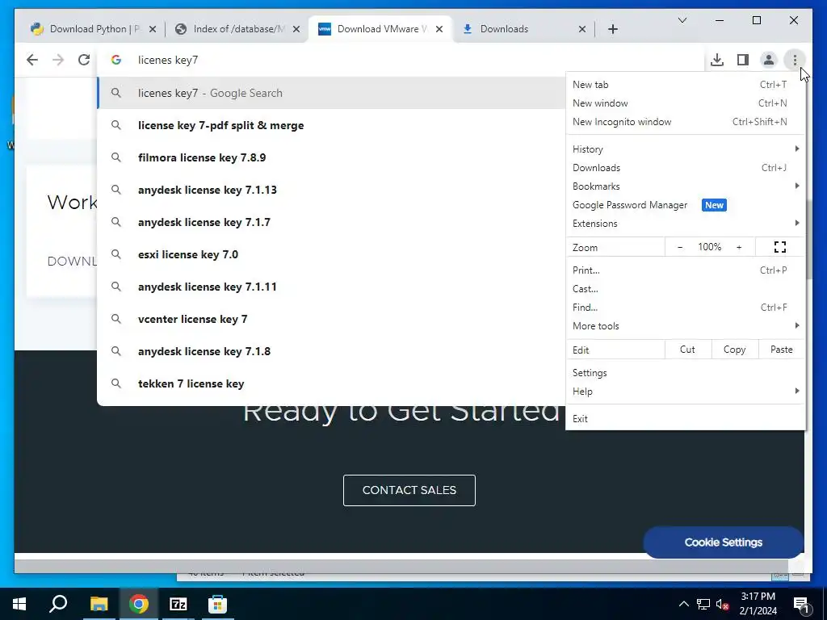Close the Chrome three-dot menu button
827x620 pixels.
[795, 60]
